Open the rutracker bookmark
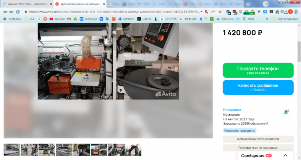 click(x=126, y=19)
